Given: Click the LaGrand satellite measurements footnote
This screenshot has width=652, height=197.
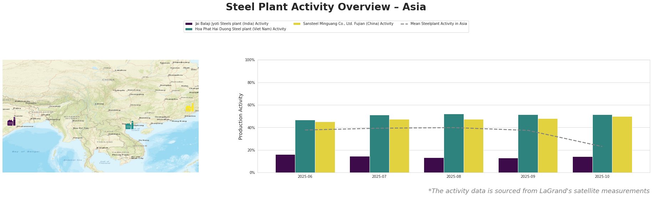Looking at the screenshot, I should pos(539,191).
